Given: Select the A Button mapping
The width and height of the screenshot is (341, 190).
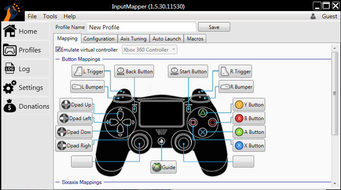Looking at the screenshot, I should point(249,132).
